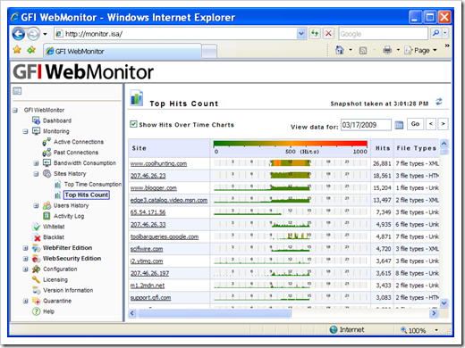The height and width of the screenshot is (348, 465).
Task: Click the hits color gradient scale bar
Action: click(291, 144)
